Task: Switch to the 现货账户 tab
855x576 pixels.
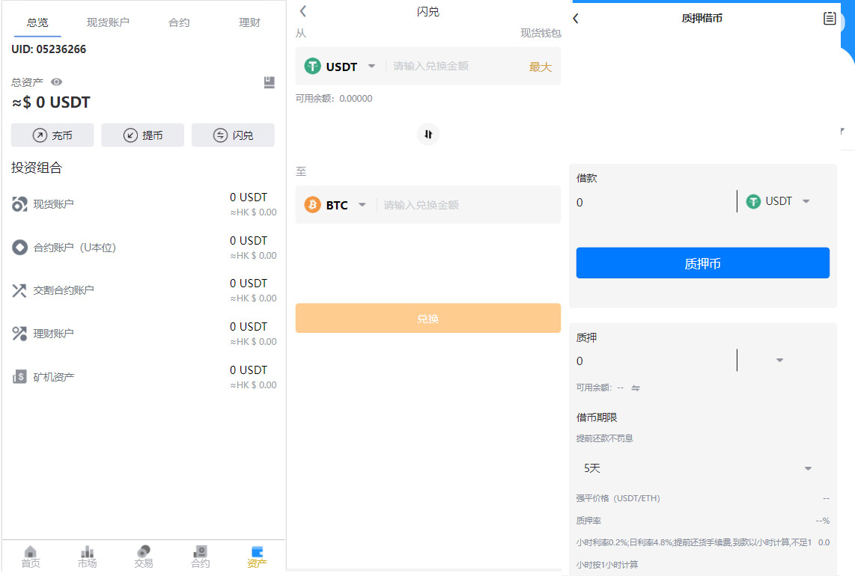Action: click(108, 22)
